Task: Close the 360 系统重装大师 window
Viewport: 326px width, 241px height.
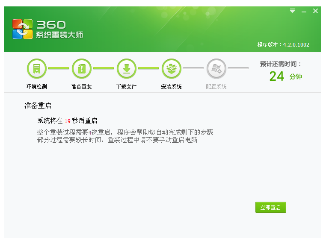Action: 316,11
